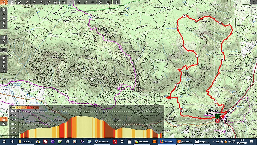
Task: Open the Calculator taskbar icon
Action: click(129, 142)
